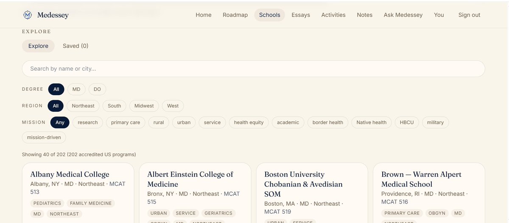The height and width of the screenshot is (223, 509).
Task: Filter by mission-driven tag
Action: click(44, 137)
